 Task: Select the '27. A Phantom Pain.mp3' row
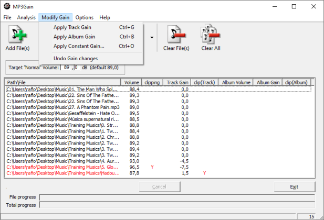click(x=158, y=107)
